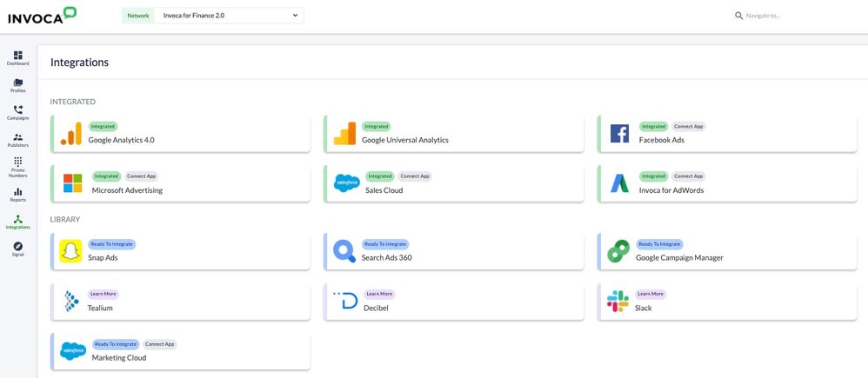Click Ready To Integrate on Marketing Cloud
This screenshot has width=868, height=378.
[x=116, y=344]
